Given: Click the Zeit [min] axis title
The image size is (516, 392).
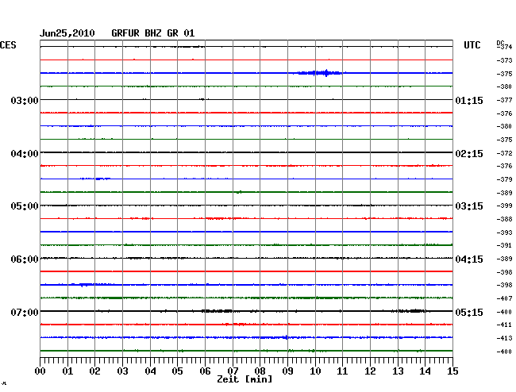Looking at the screenshot, I should (x=245, y=379).
